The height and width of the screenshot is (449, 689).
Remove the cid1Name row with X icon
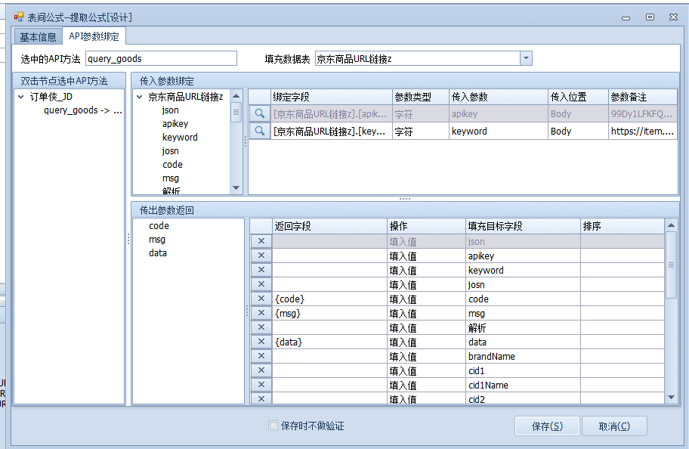[261, 386]
